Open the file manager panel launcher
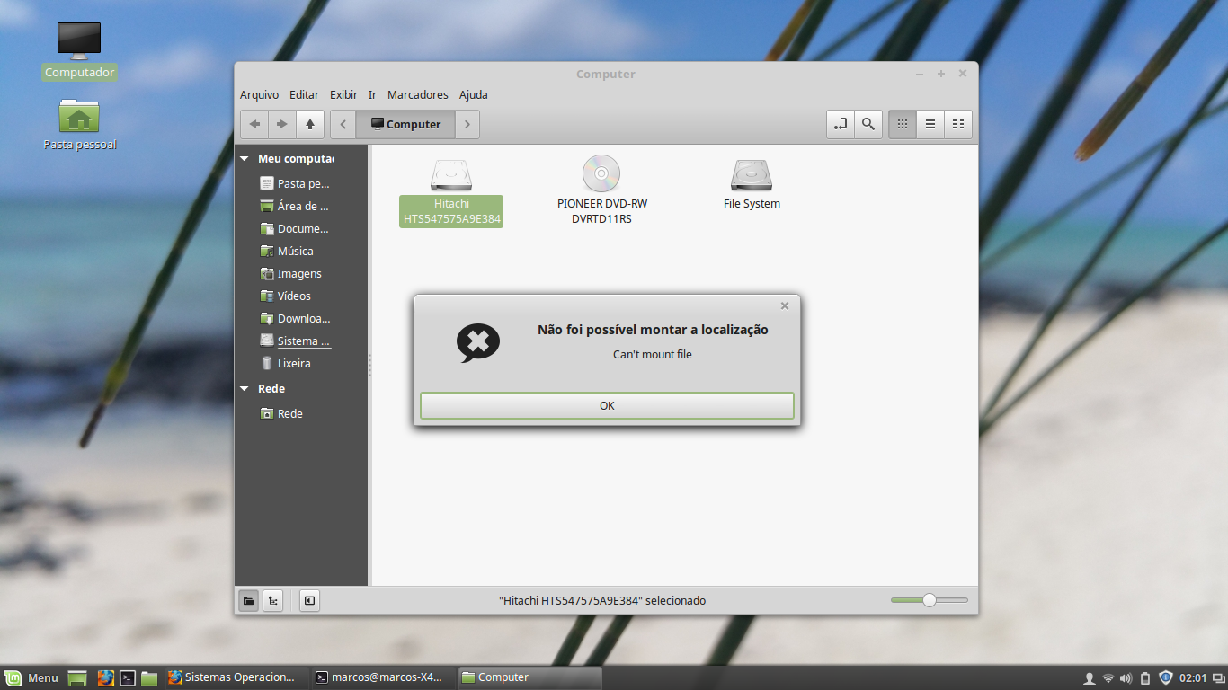This screenshot has width=1228, height=690. pyautogui.click(x=149, y=677)
